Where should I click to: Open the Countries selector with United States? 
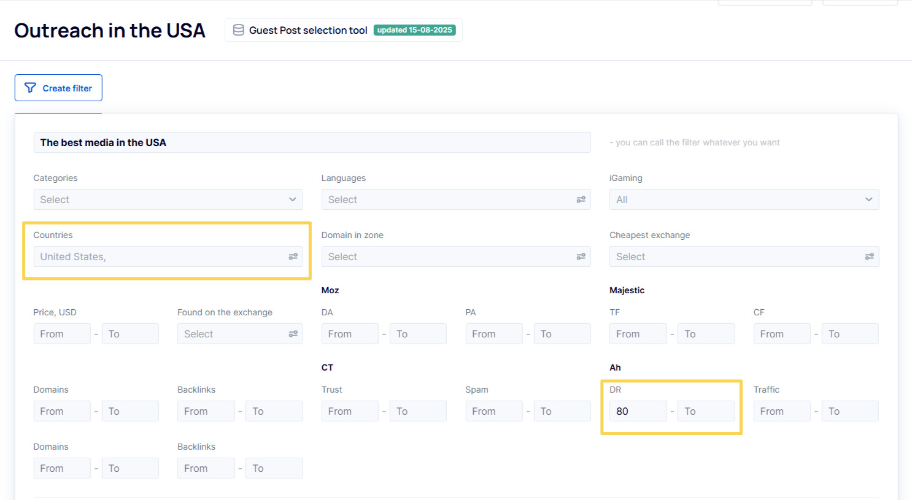[x=160, y=256]
